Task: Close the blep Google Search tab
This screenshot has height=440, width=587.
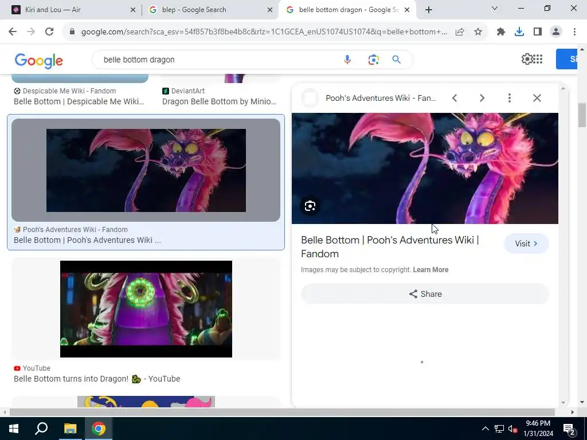Action: click(270, 10)
